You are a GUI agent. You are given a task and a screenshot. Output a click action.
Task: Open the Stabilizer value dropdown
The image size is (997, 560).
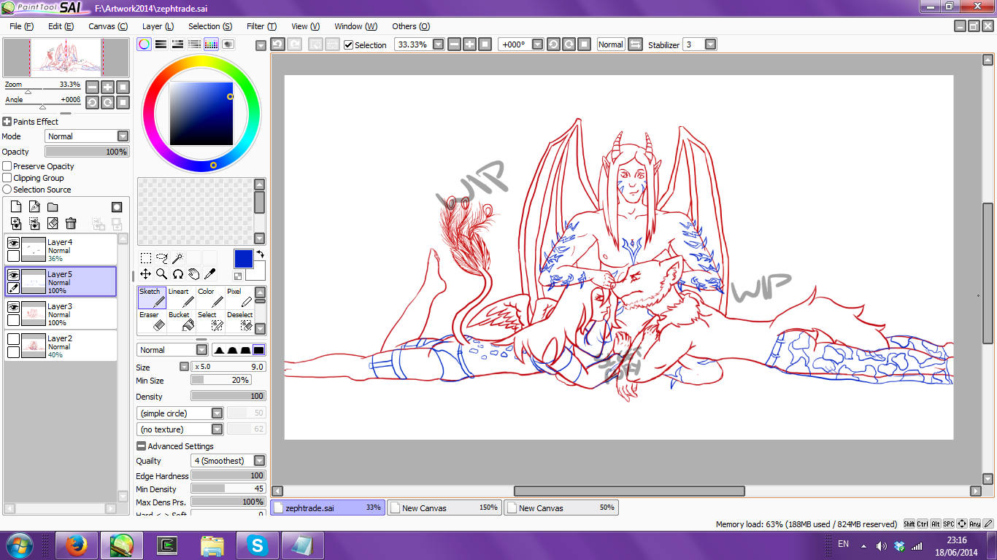coord(710,44)
